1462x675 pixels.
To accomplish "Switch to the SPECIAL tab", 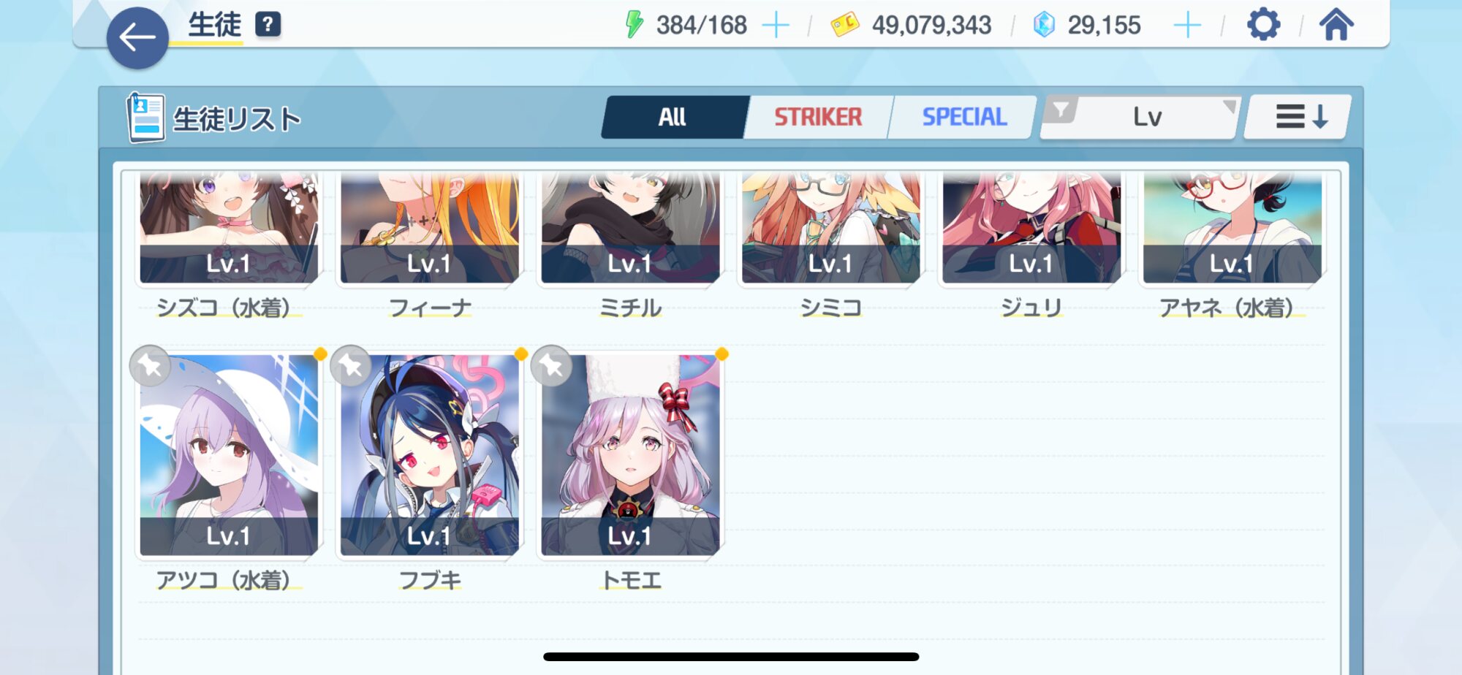I will (x=964, y=117).
